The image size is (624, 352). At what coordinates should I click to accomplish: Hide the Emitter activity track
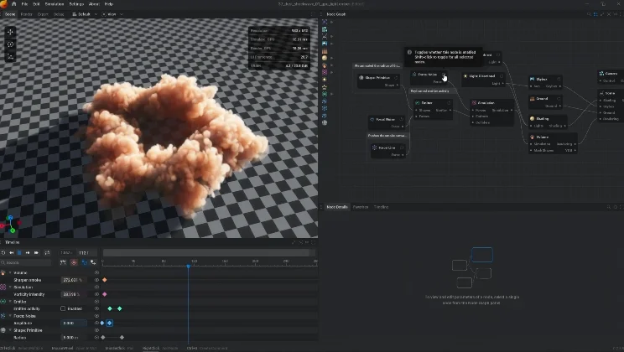pyautogui.click(x=96, y=308)
